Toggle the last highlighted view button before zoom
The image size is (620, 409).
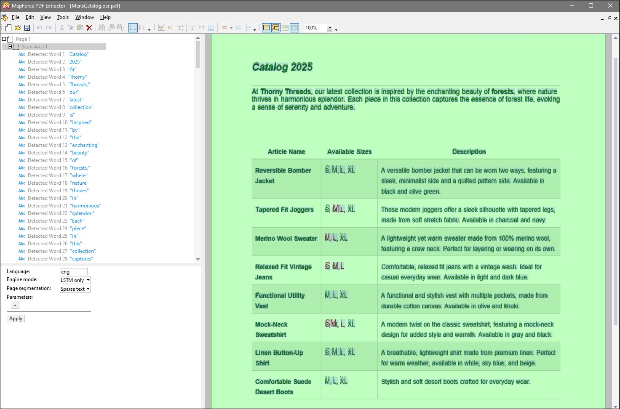coord(294,28)
